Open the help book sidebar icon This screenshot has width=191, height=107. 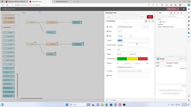click(175, 13)
